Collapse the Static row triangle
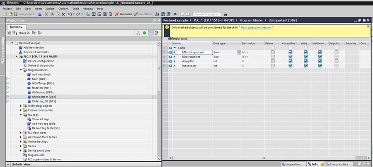This screenshot has height=167, width=373. 175,48
